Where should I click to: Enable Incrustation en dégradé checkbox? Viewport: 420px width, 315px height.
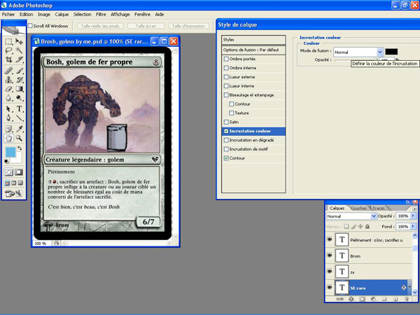click(x=226, y=140)
